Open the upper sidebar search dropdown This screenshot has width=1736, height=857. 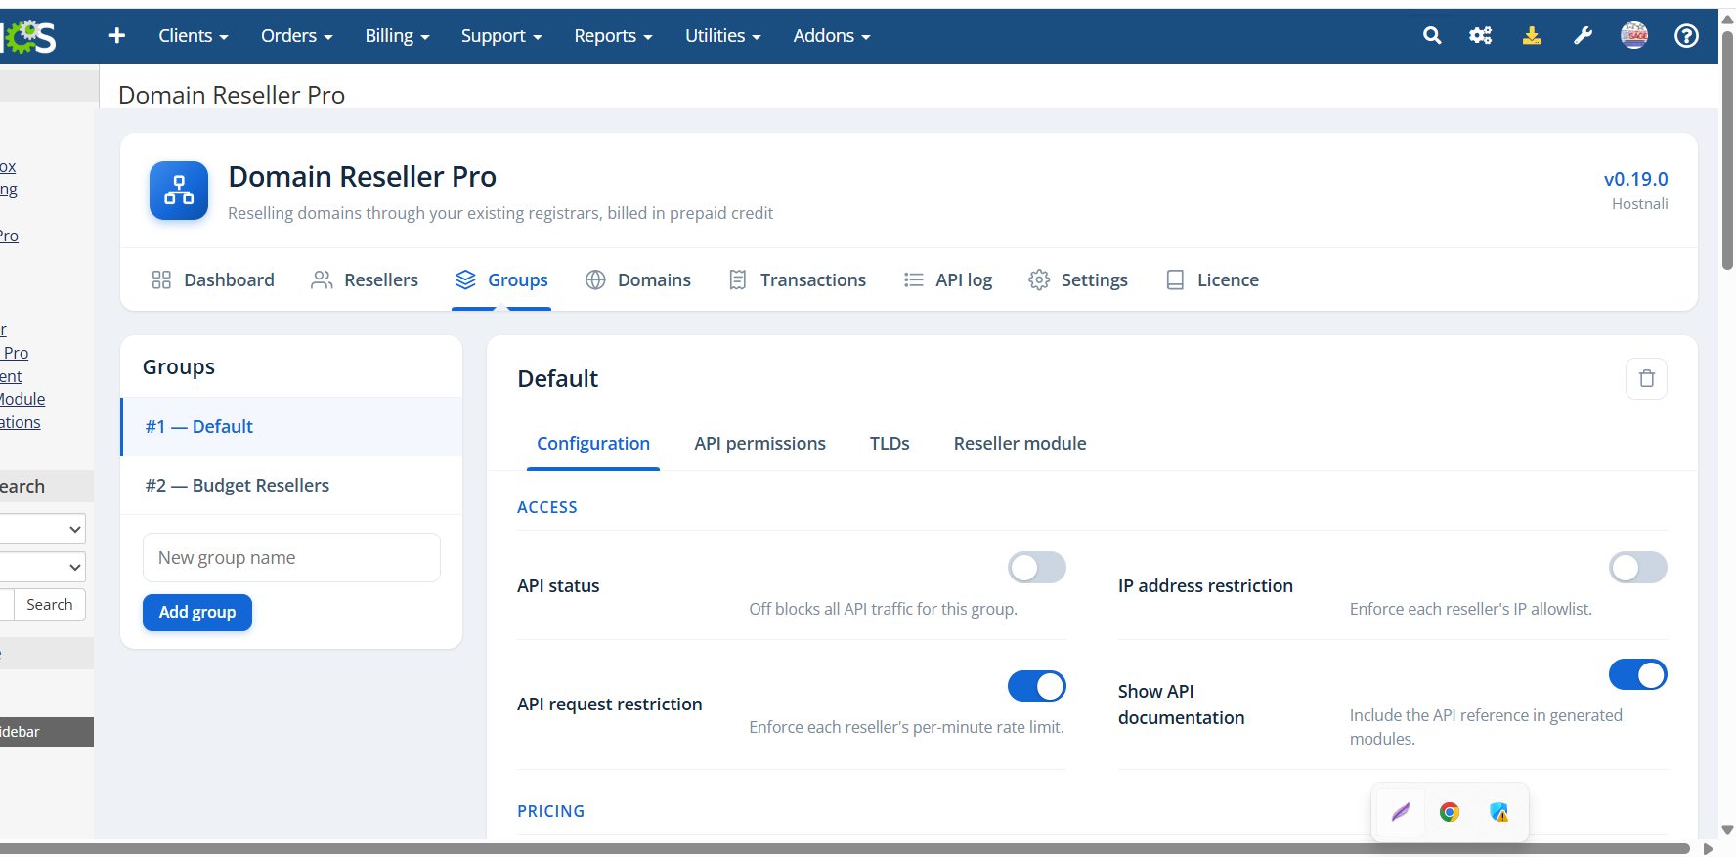click(43, 529)
